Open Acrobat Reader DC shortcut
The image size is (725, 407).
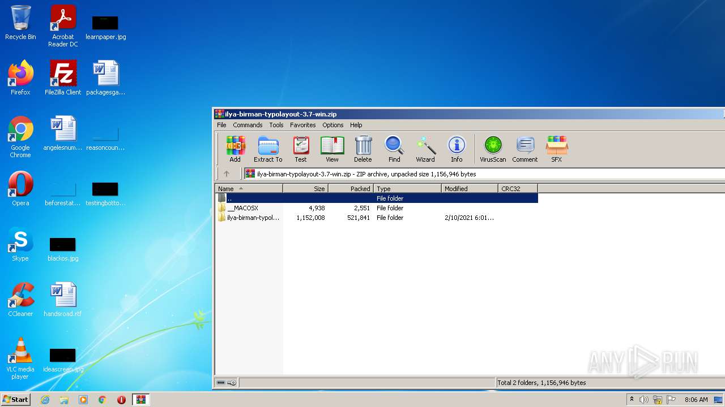point(63,26)
